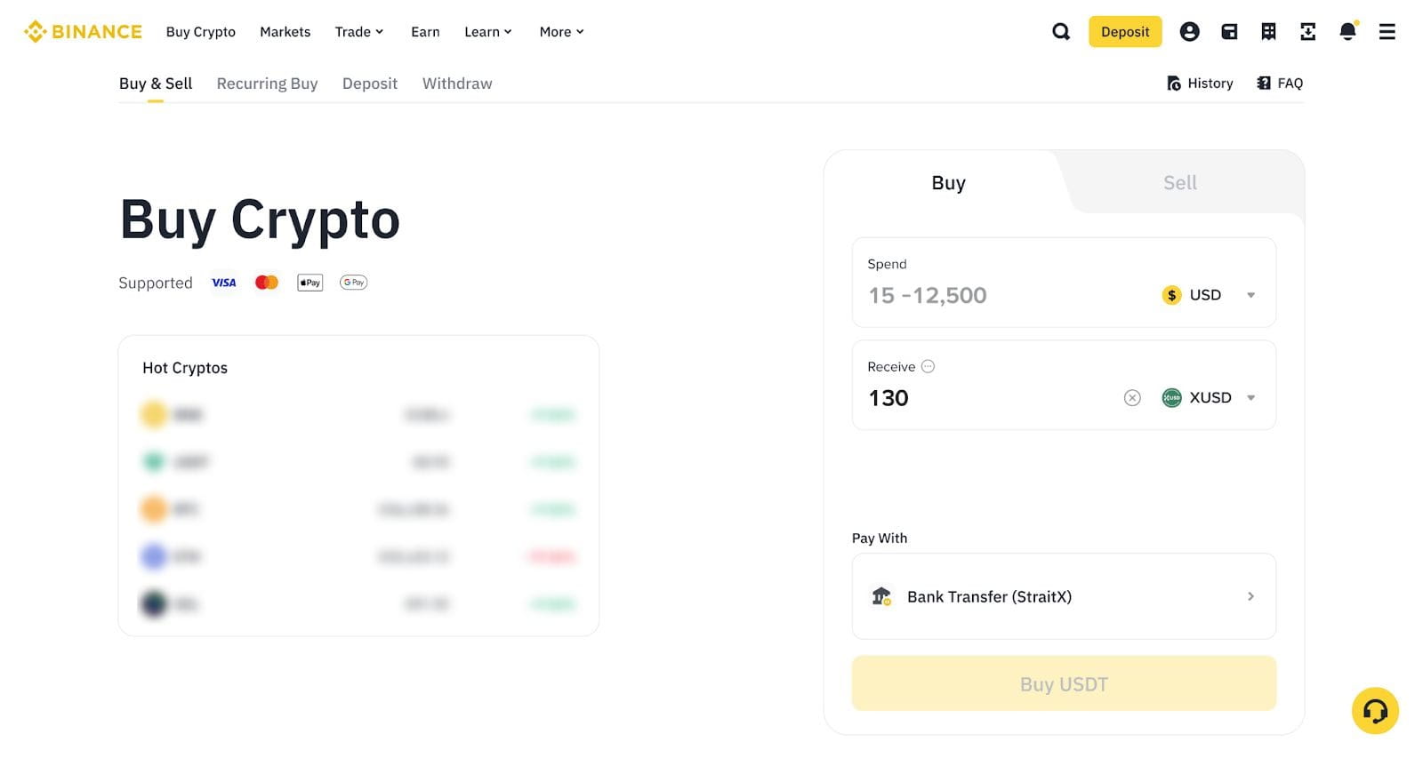The width and height of the screenshot is (1423, 758).
Task: Click the Binance logo
Action: [84, 32]
